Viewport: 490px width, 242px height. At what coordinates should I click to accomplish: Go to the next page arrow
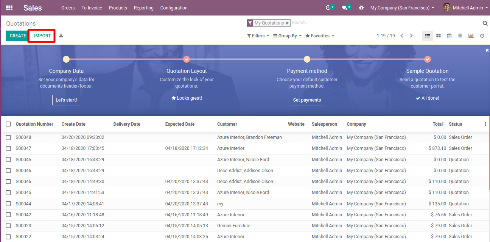point(411,36)
